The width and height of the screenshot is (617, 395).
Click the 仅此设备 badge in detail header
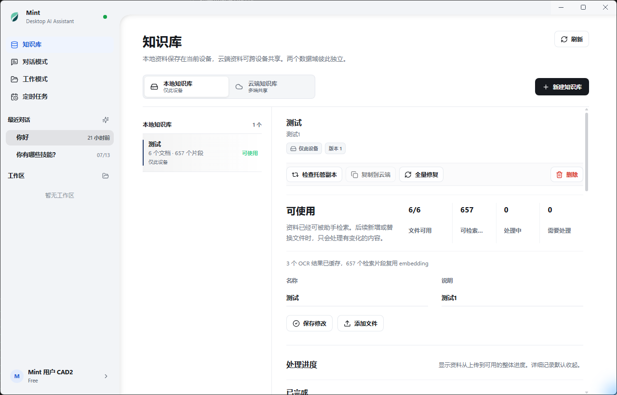pyautogui.click(x=304, y=148)
